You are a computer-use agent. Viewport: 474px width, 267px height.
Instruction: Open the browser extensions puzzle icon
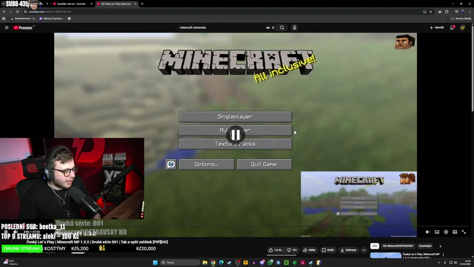point(447,11)
